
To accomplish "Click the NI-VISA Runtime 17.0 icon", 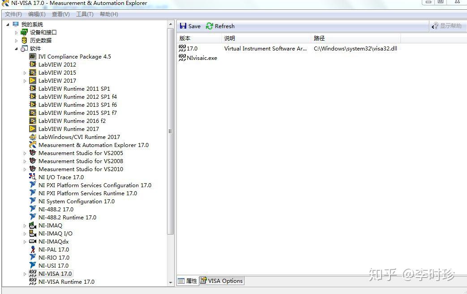I will [x=33, y=281].
